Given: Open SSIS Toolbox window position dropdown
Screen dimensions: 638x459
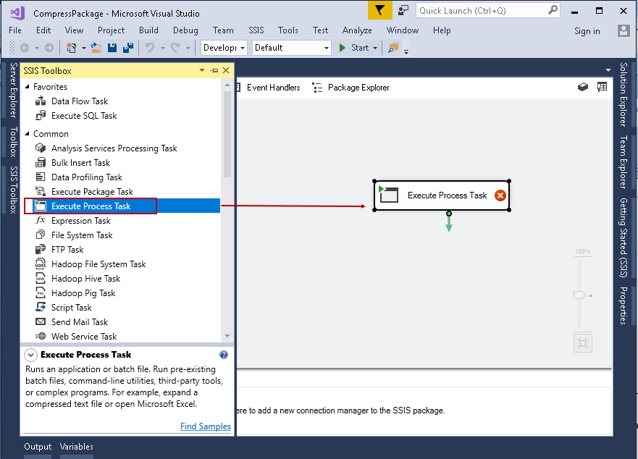Looking at the screenshot, I should [202, 70].
